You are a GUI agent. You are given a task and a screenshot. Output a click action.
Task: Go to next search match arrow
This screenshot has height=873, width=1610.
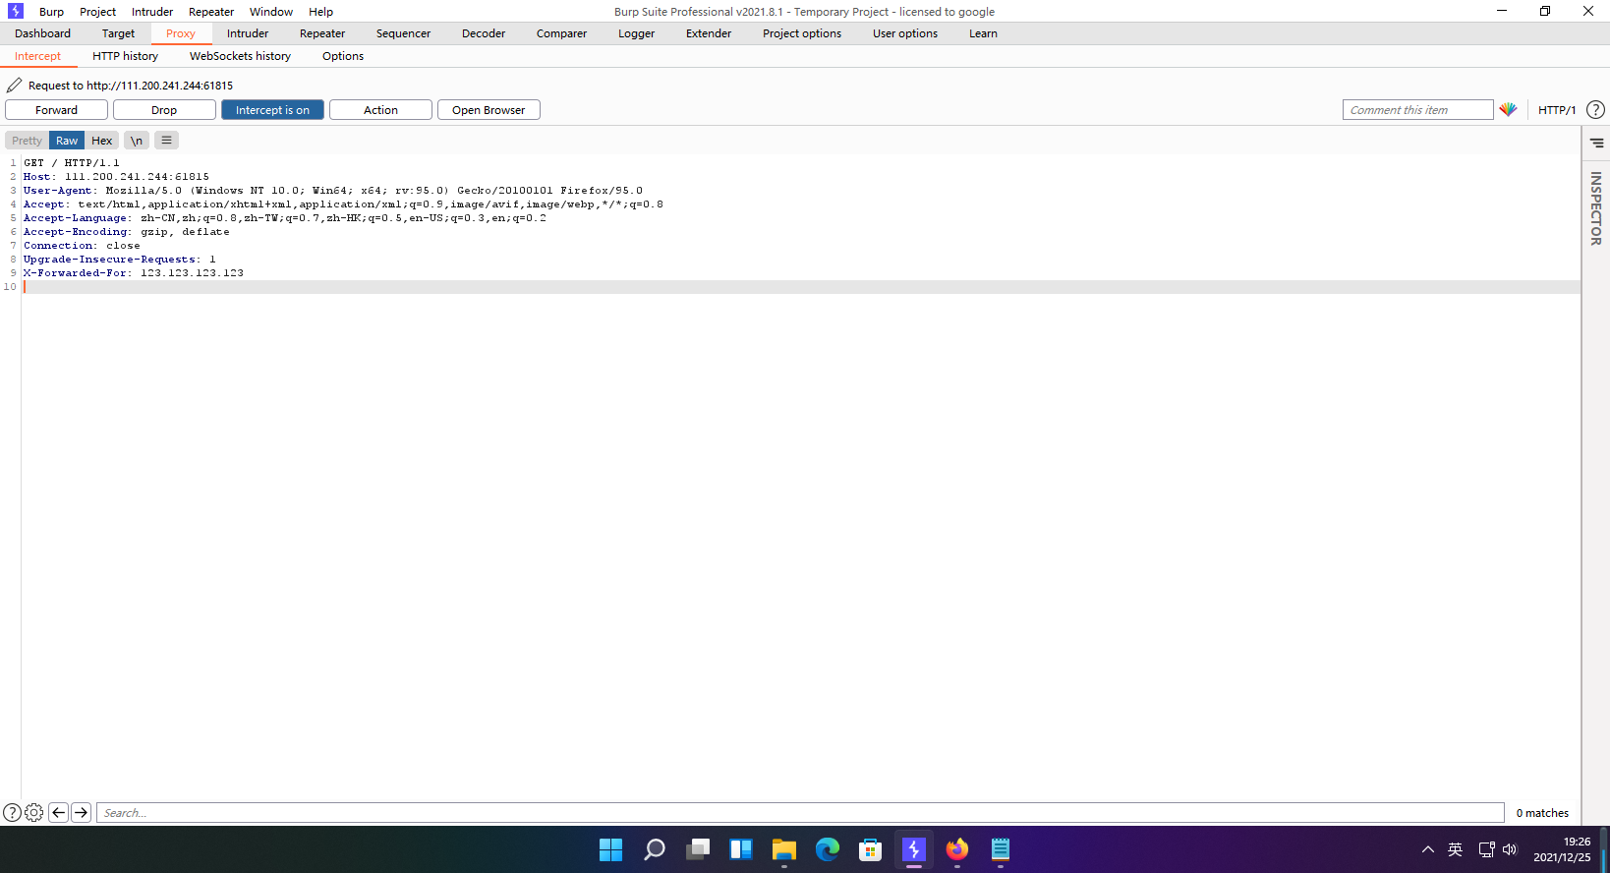(x=82, y=813)
